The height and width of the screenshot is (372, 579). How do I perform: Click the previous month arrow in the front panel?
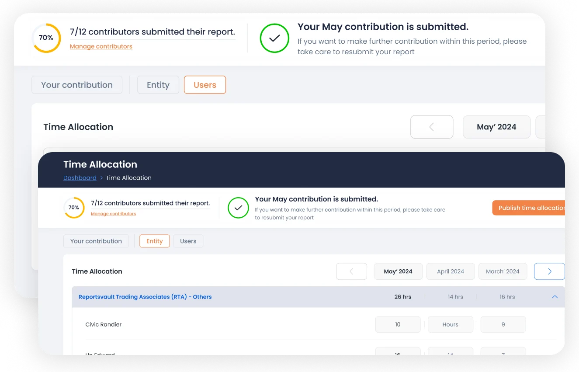click(x=351, y=271)
